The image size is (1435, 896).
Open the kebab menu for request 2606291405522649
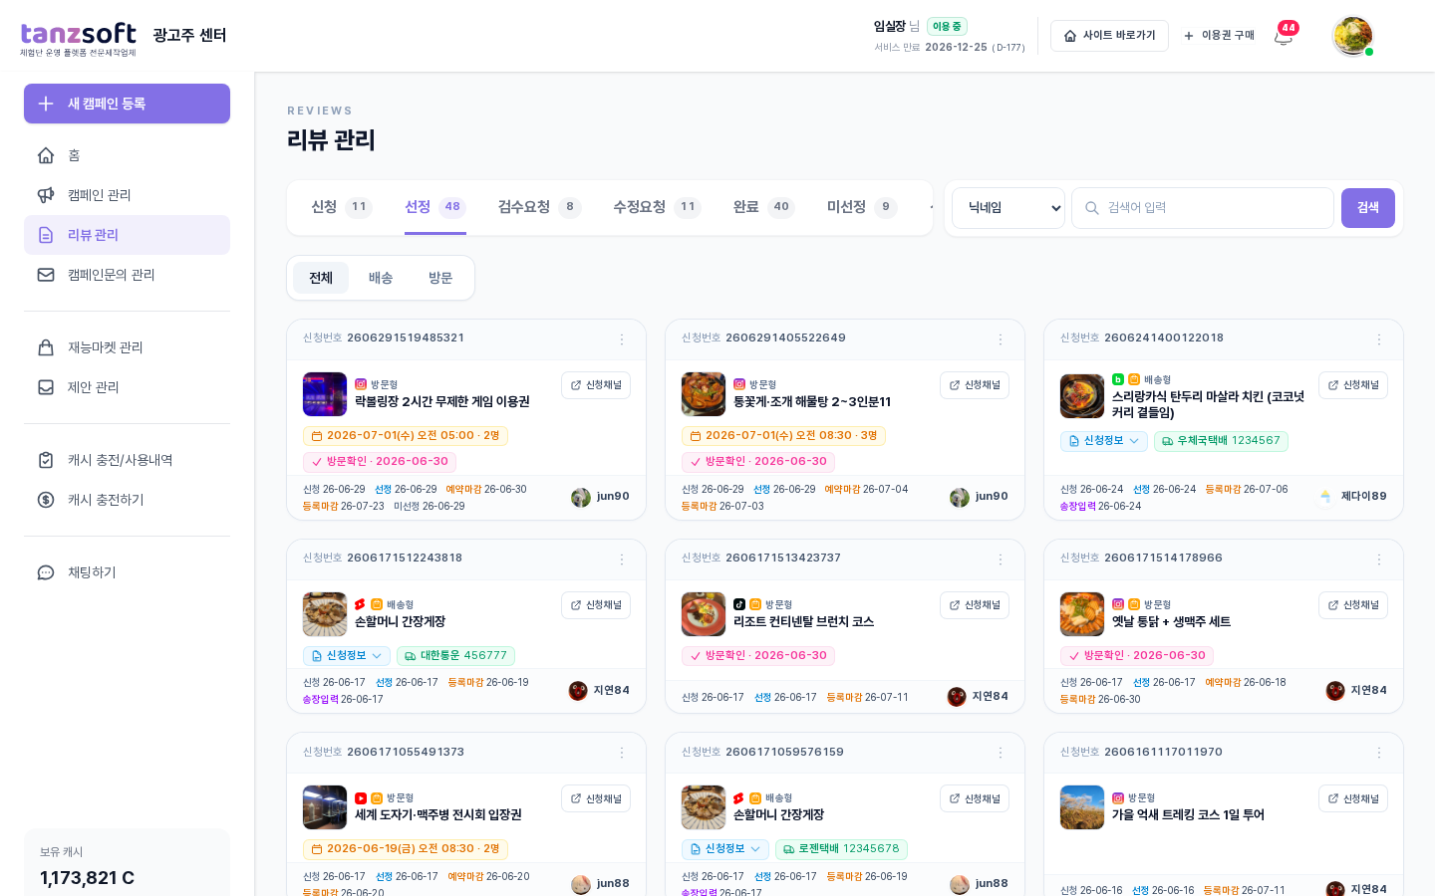pos(1001,339)
